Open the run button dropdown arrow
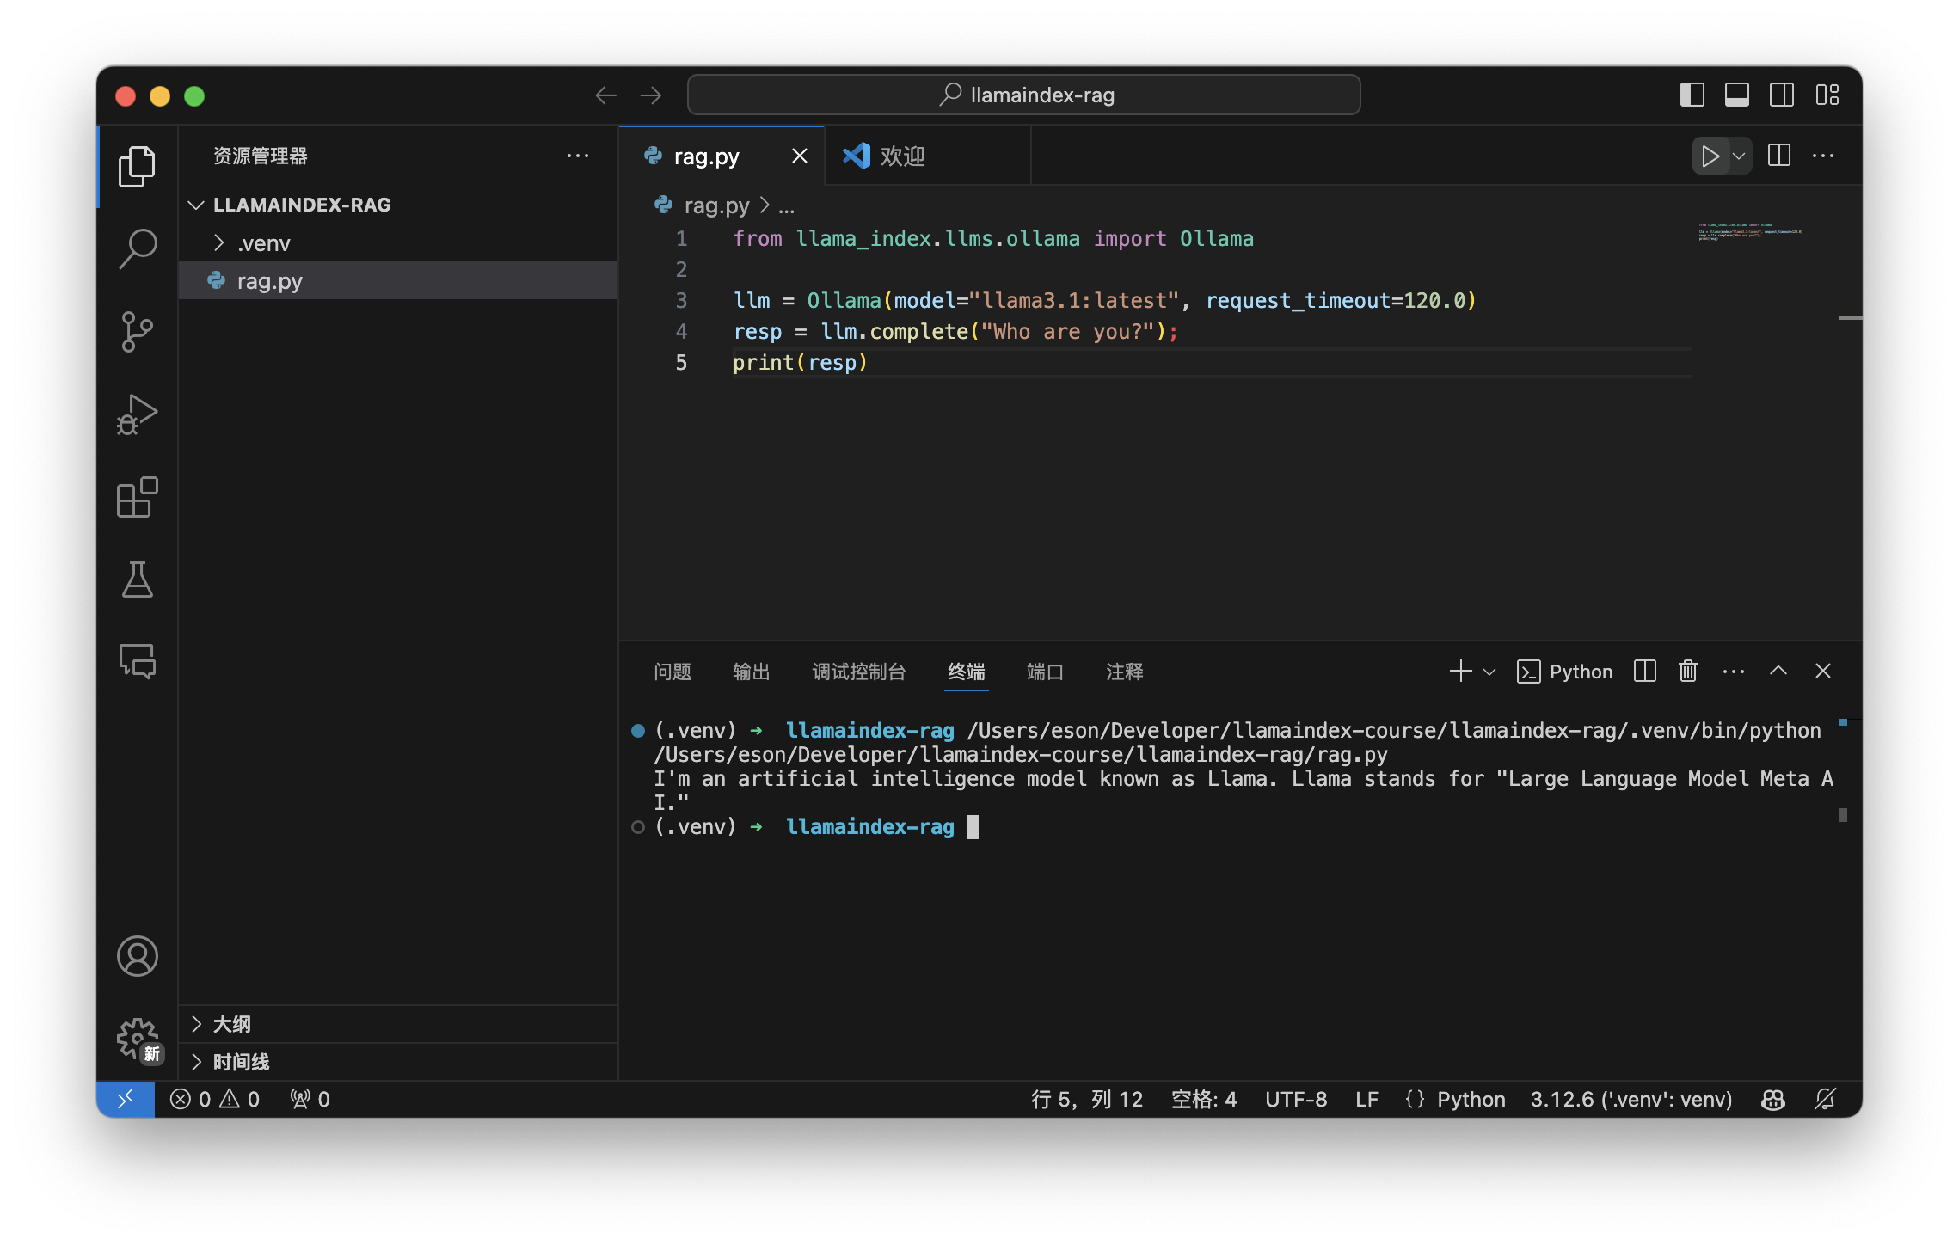1959x1245 pixels. tap(1739, 156)
